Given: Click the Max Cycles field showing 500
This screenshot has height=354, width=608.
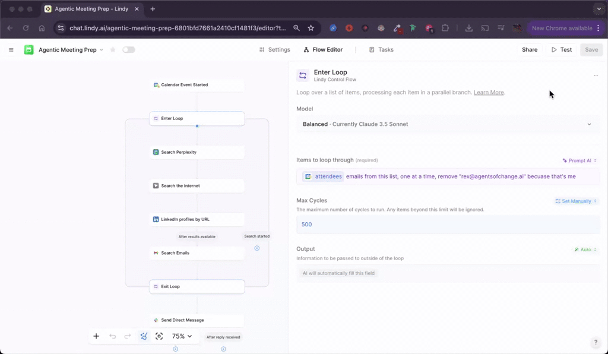Looking at the screenshot, I should (x=447, y=225).
